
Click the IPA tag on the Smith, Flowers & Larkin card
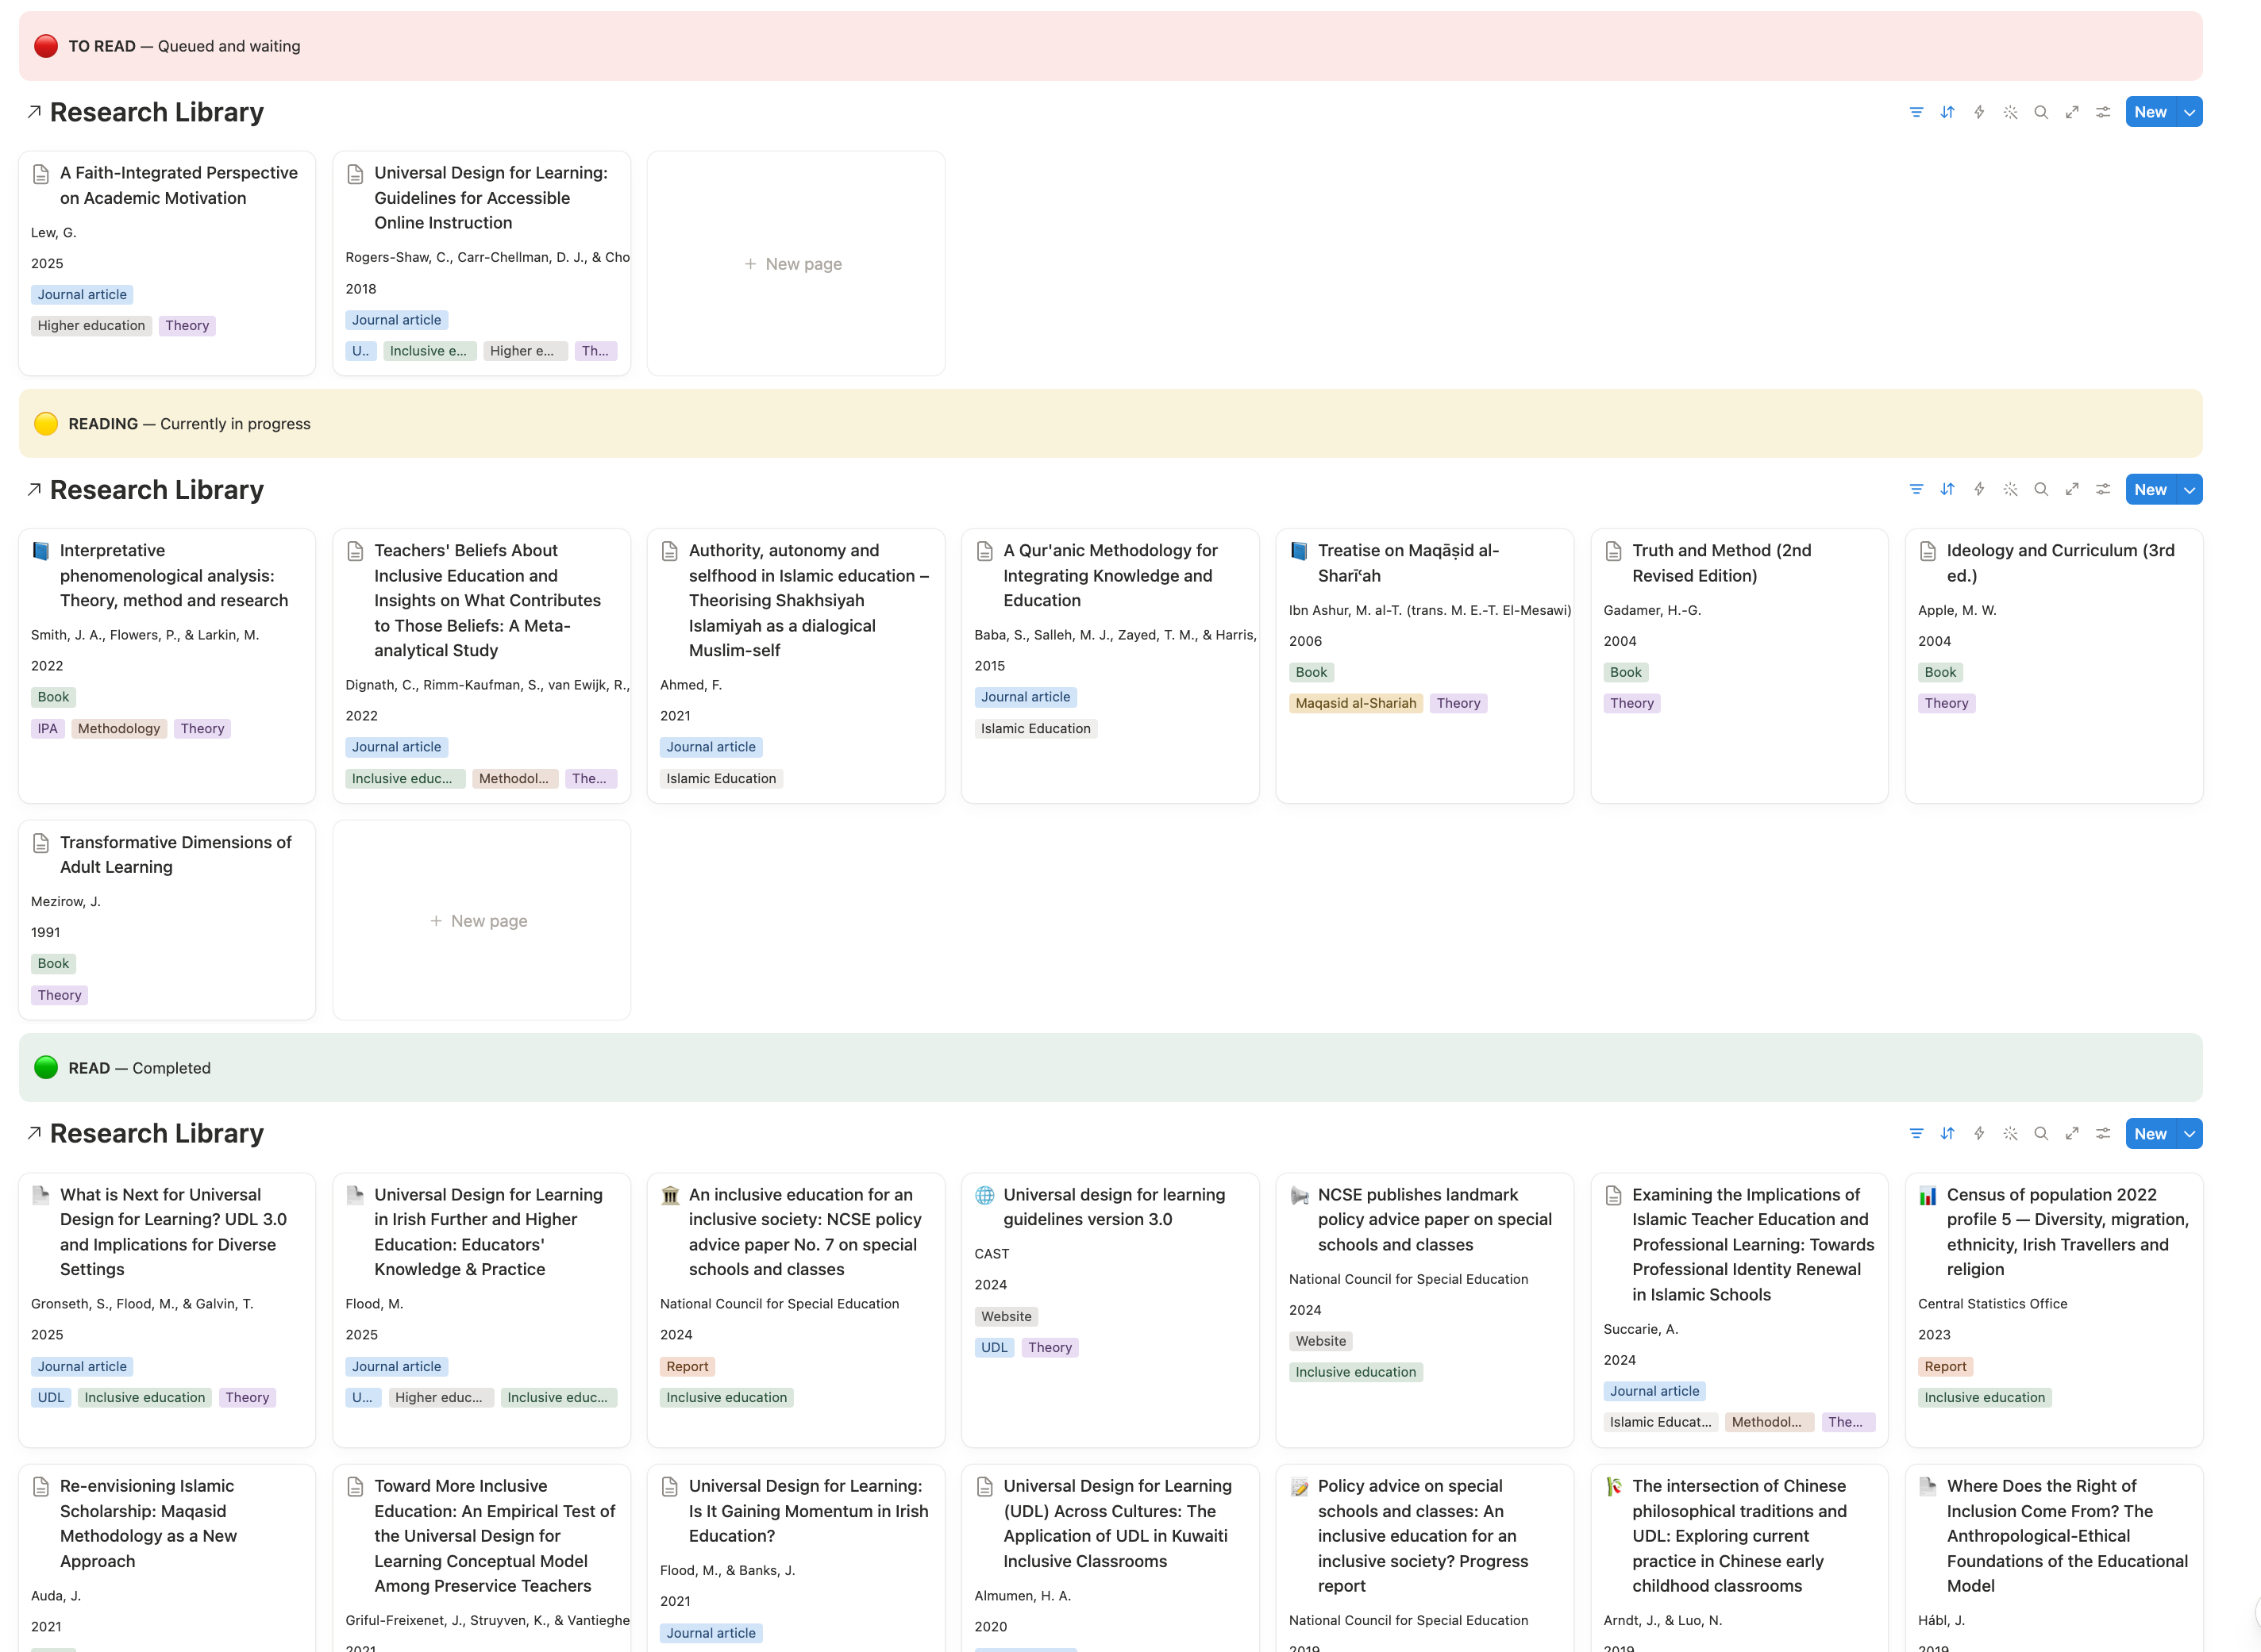point(47,728)
